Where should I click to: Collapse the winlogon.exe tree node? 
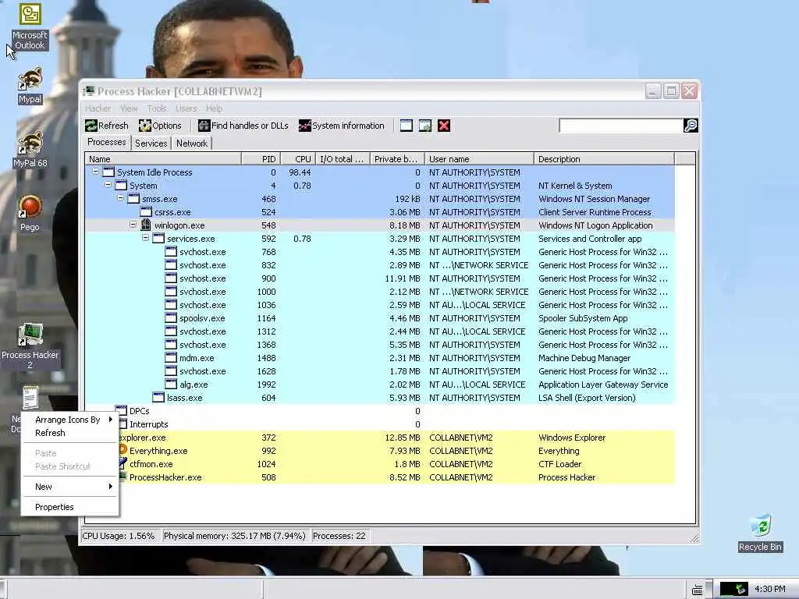(x=133, y=225)
